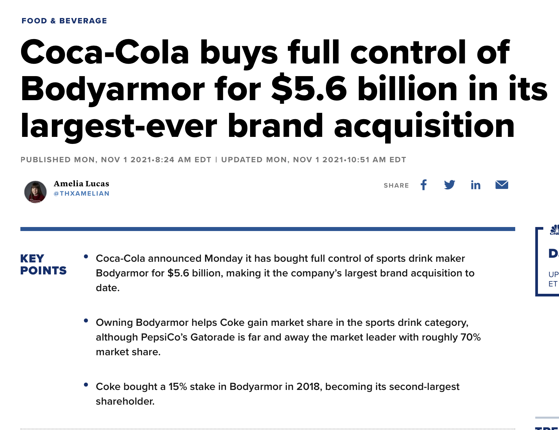This screenshot has height=430, width=559.
Task: Click the Share label beside social icons
Action: point(396,186)
